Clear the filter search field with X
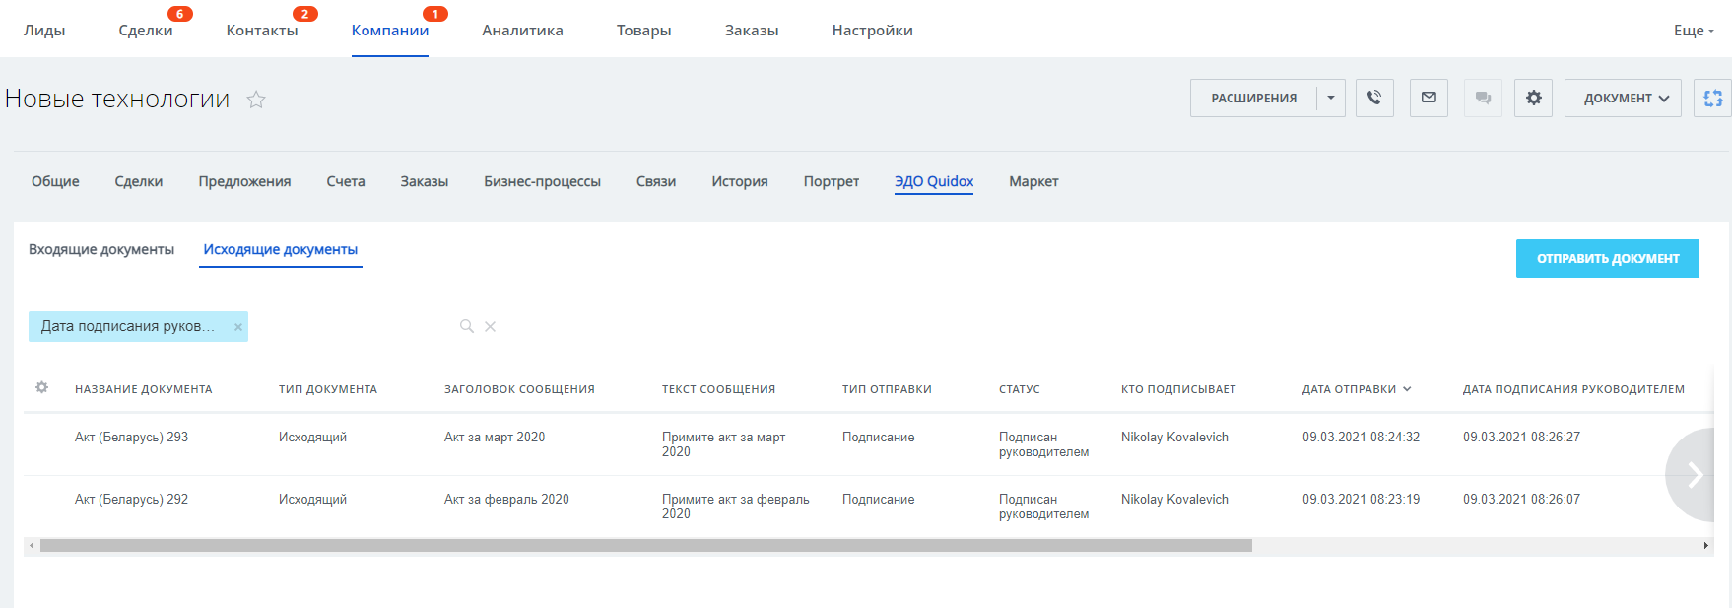The height and width of the screenshot is (608, 1732). point(490,326)
